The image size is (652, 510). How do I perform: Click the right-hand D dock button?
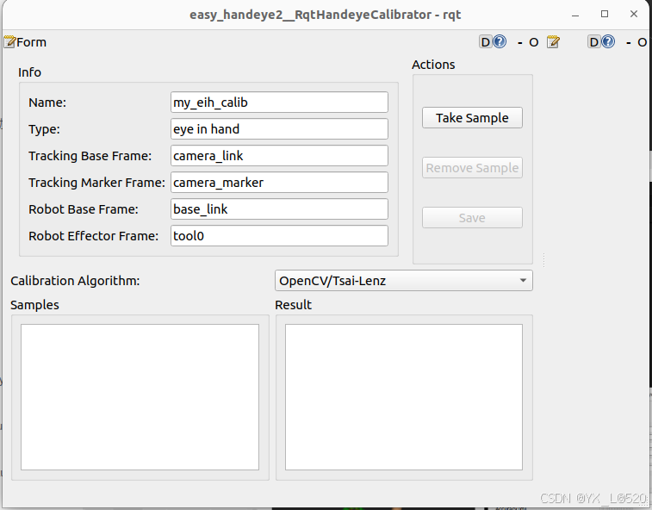point(593,42)
